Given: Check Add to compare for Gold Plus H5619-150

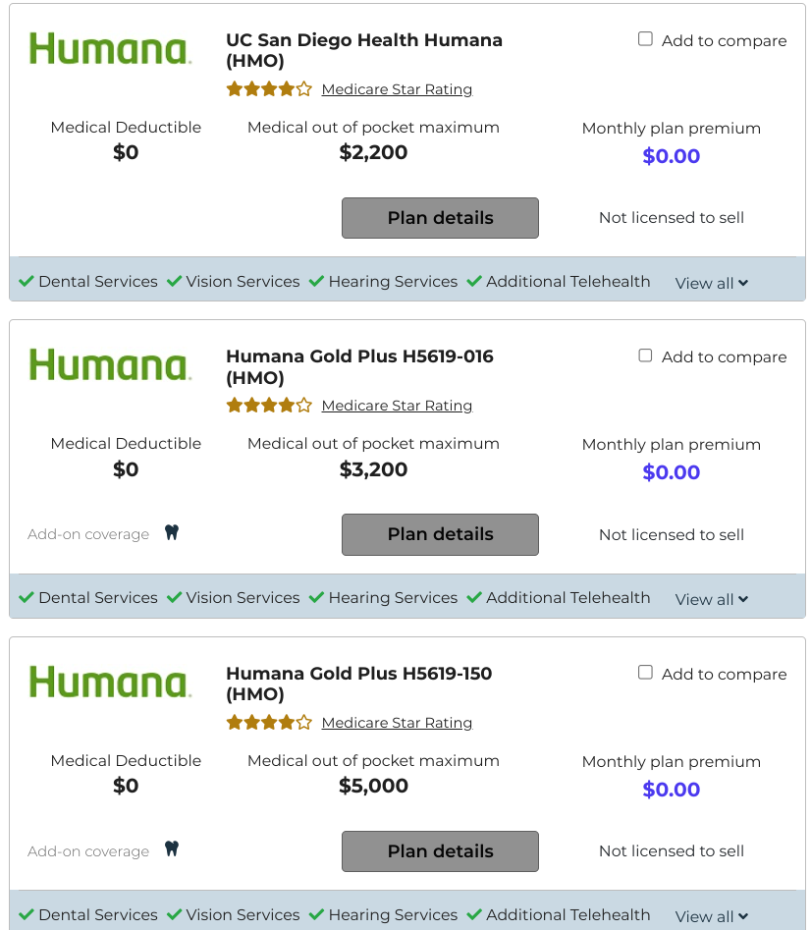Looking at the screenshot, I should (x=645, y=671).
